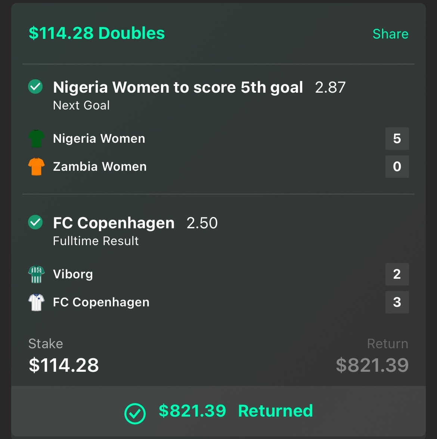Image resolution: width=437 pixels, height=439 pixels.
Task: Tap the FC Copenhagen white jersey icon
Action: 36,302
